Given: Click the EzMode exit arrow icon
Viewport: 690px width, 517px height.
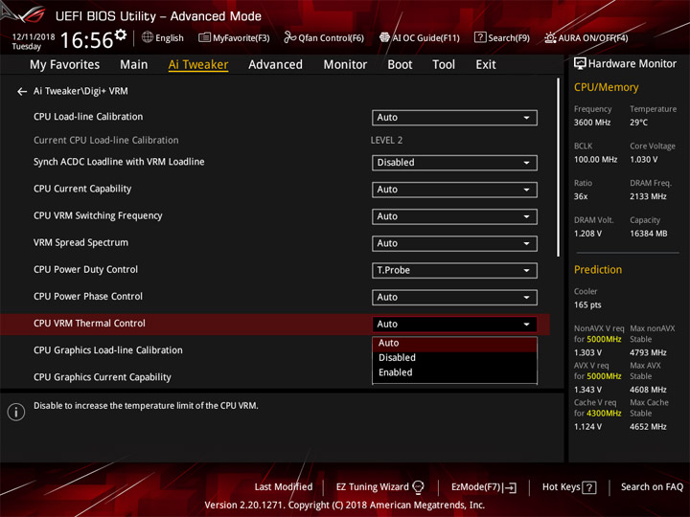Looking at the screenshot, I should pos(511,487).
